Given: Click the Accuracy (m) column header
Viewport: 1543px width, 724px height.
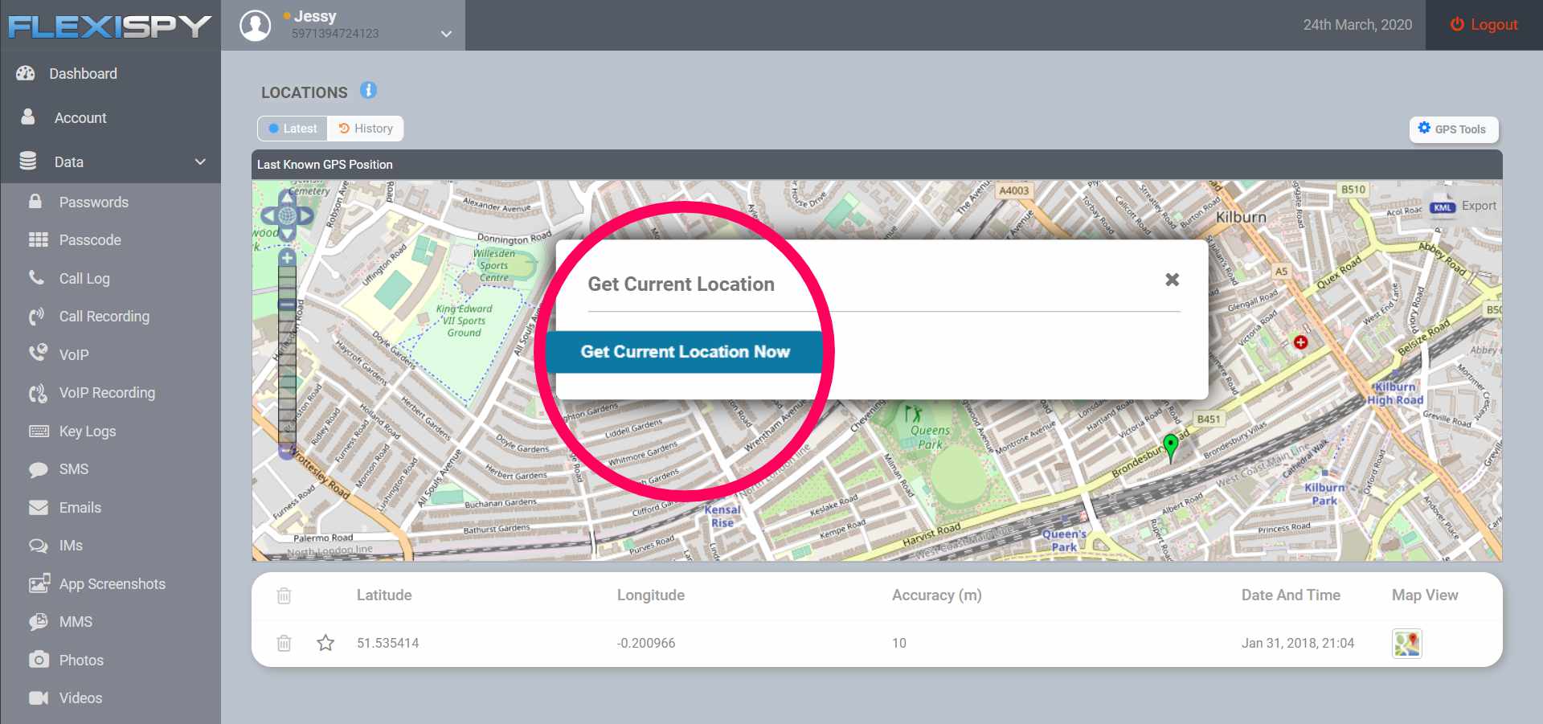Looking at the screenshot, I should click(x=937, y=595).
